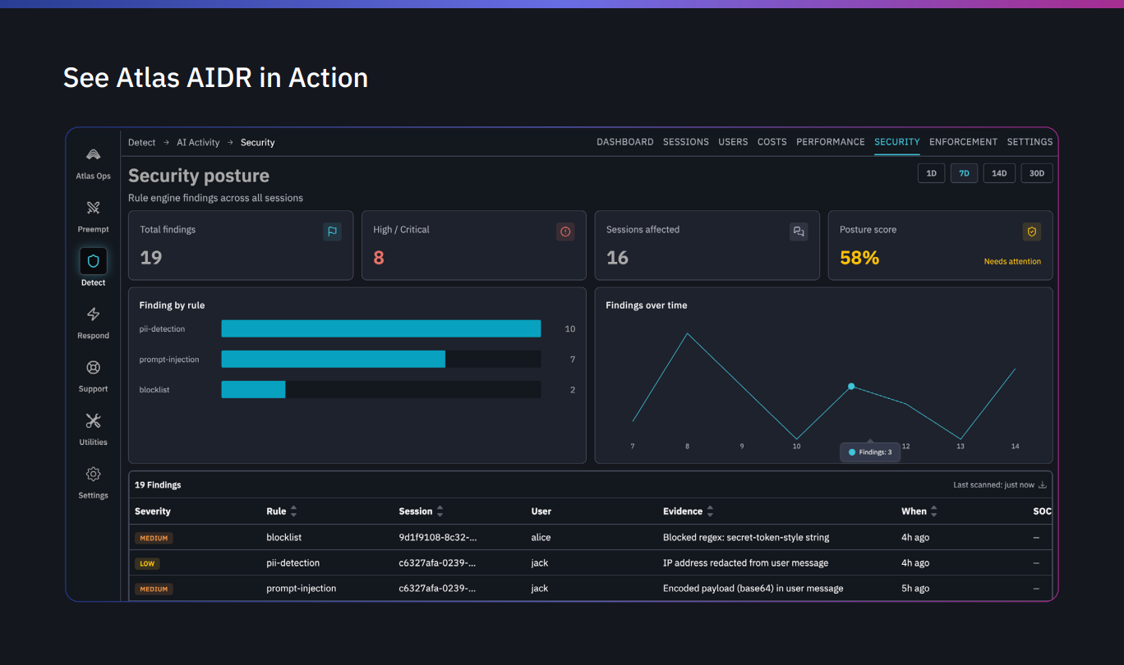Open the Respond lightning bolt icon
Viewport: 1124px width, 665px height.
pyautogui.click(x=93, y=314)
